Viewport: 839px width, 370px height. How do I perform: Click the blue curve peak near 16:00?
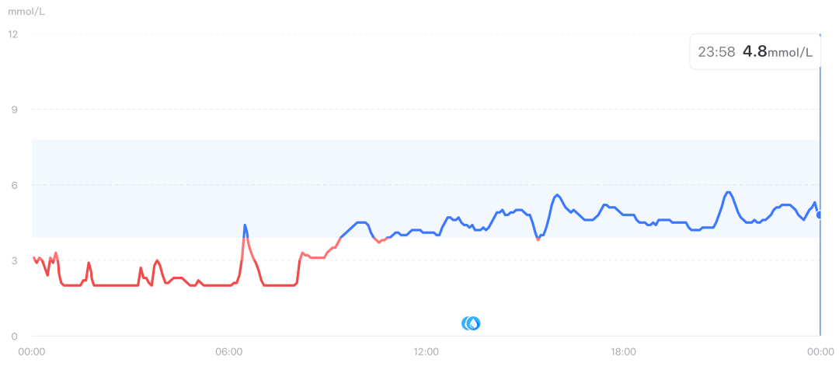557,194
